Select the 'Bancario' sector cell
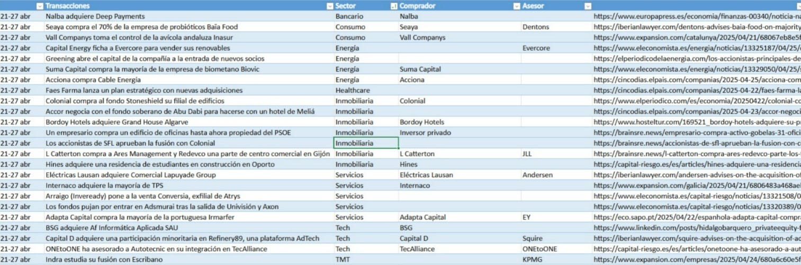Screen dimensions: 801x265 (366, 16)
